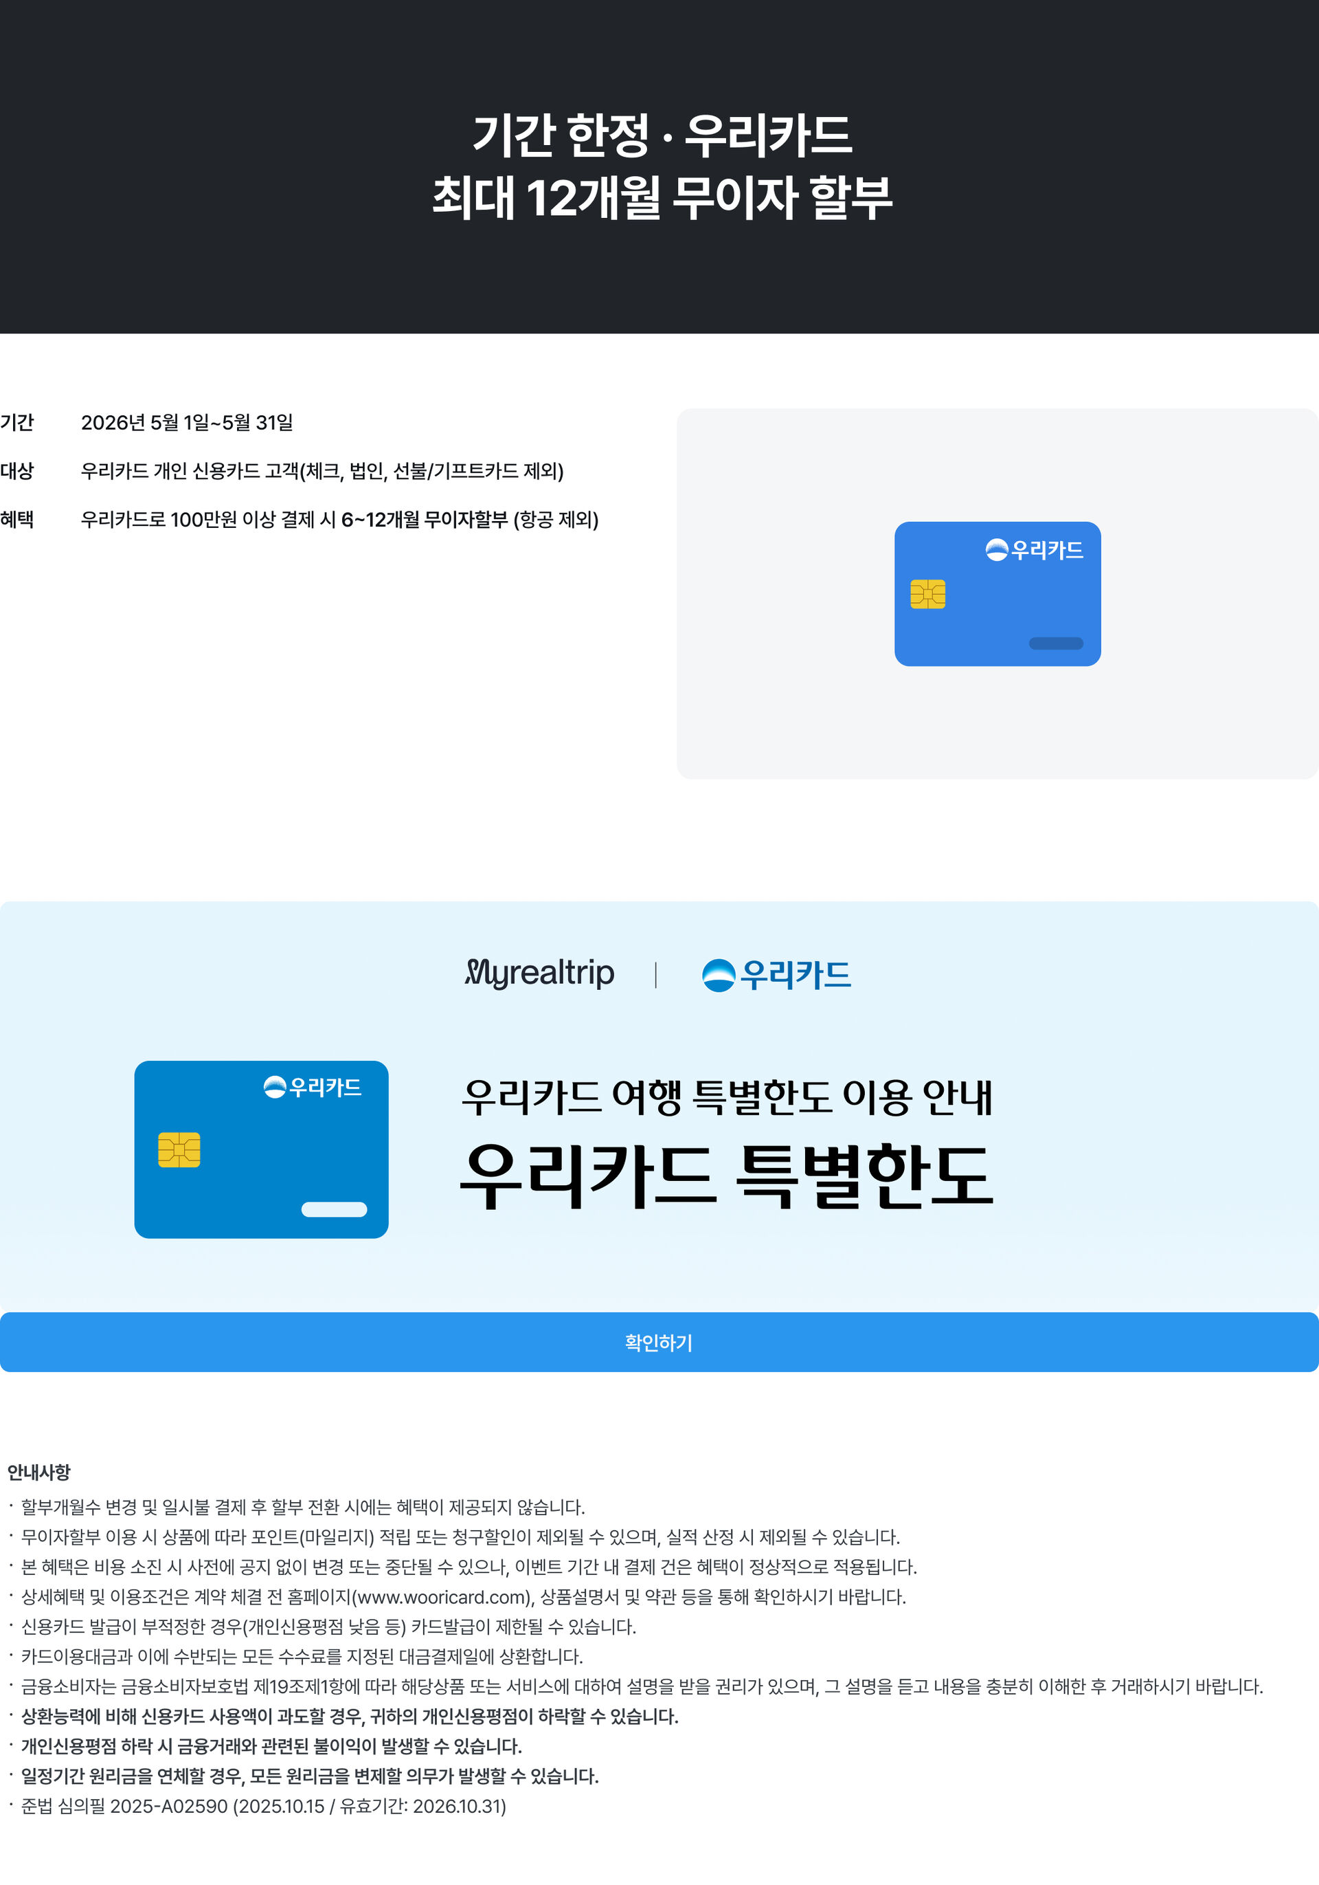Click the blue card image in the gray panel
The height and width of the screenshot is (1885, 1319).
click(x=997, y=593)
